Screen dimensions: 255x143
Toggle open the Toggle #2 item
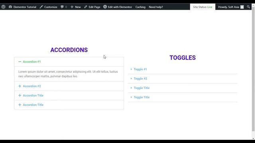point(182,79)
